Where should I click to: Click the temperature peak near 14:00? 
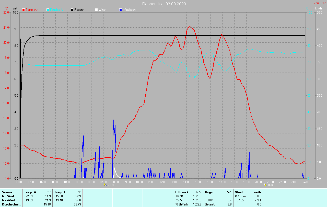click(x=190, y=26)
